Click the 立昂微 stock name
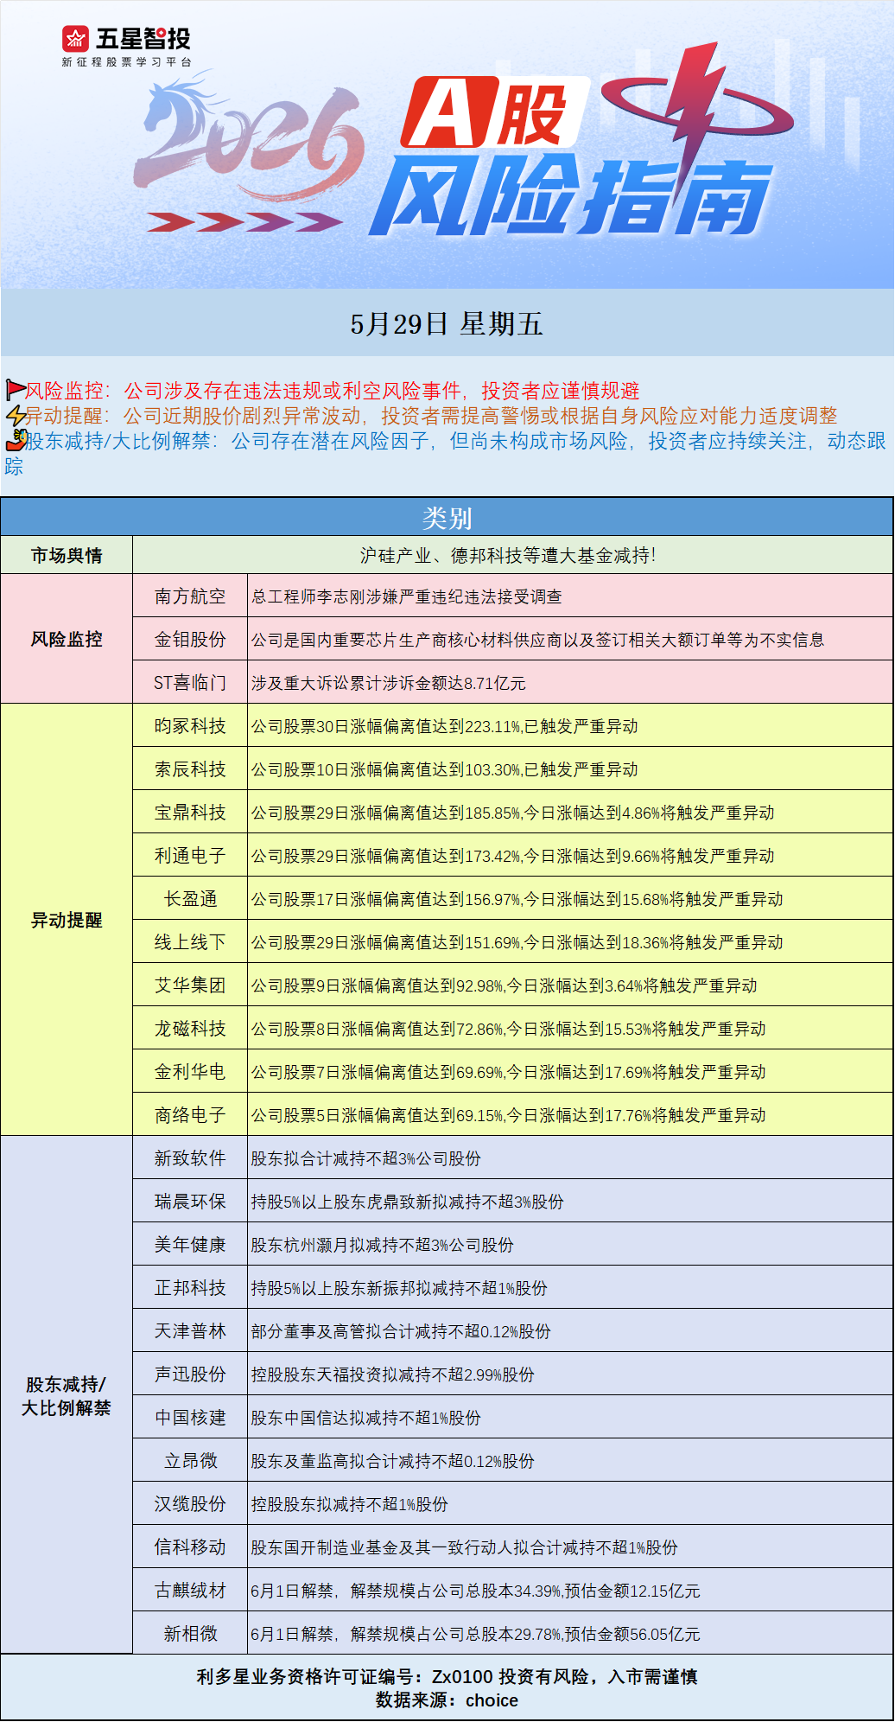The image size is (895, 1722). click(x=190, y=1461)
